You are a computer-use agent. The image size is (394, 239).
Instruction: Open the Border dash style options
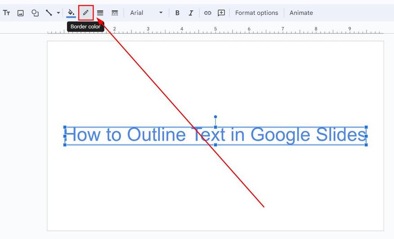pyautogui.click(x=115, y=13)
